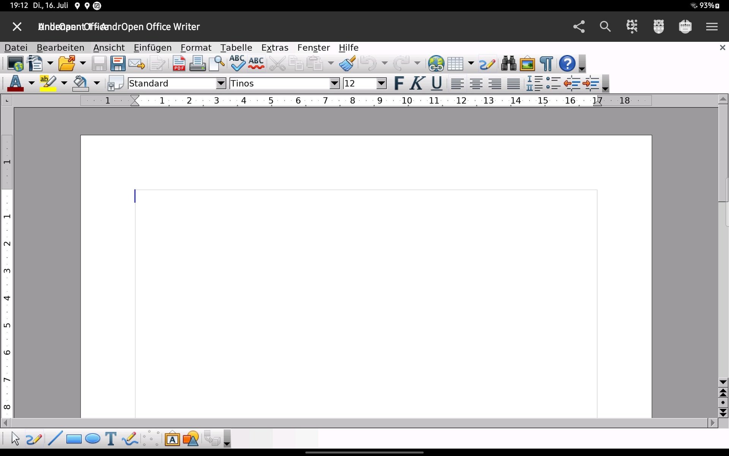Image resolution: width=729 pixels, height=456 pixels.
Task: Toggle underline formatting U button
Action: 437,83
